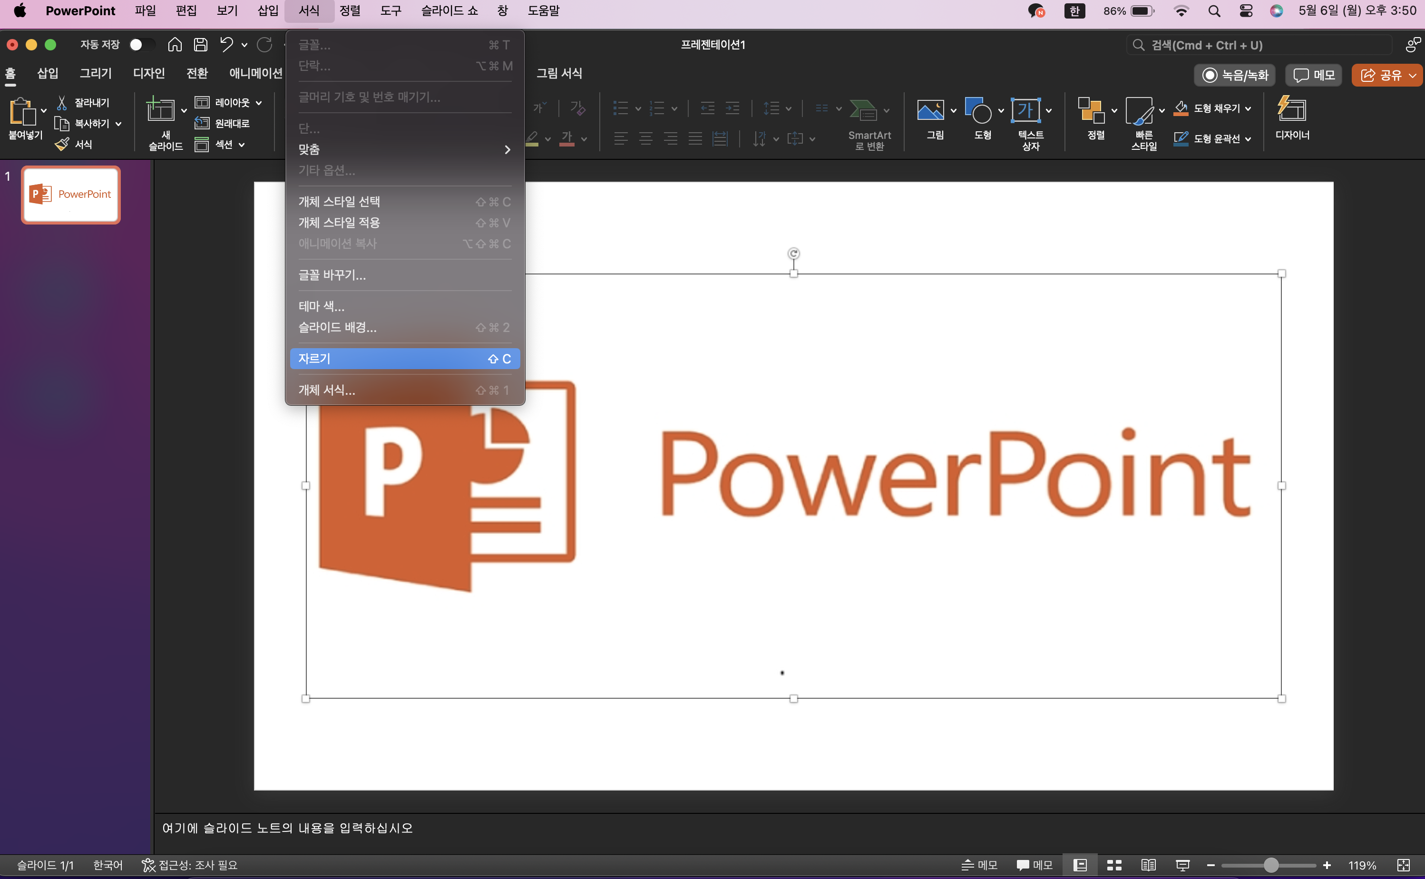Click the Paste (붙여넣기) clipboard icon

[23, 111]
